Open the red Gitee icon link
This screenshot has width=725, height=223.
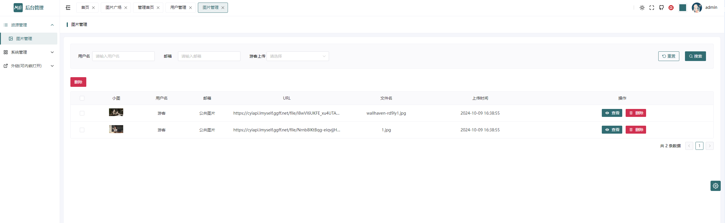click(671, 8)
